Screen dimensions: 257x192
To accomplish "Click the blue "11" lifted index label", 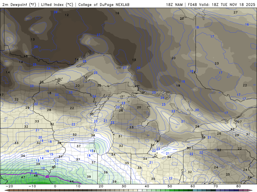I will tap(57, 164).
